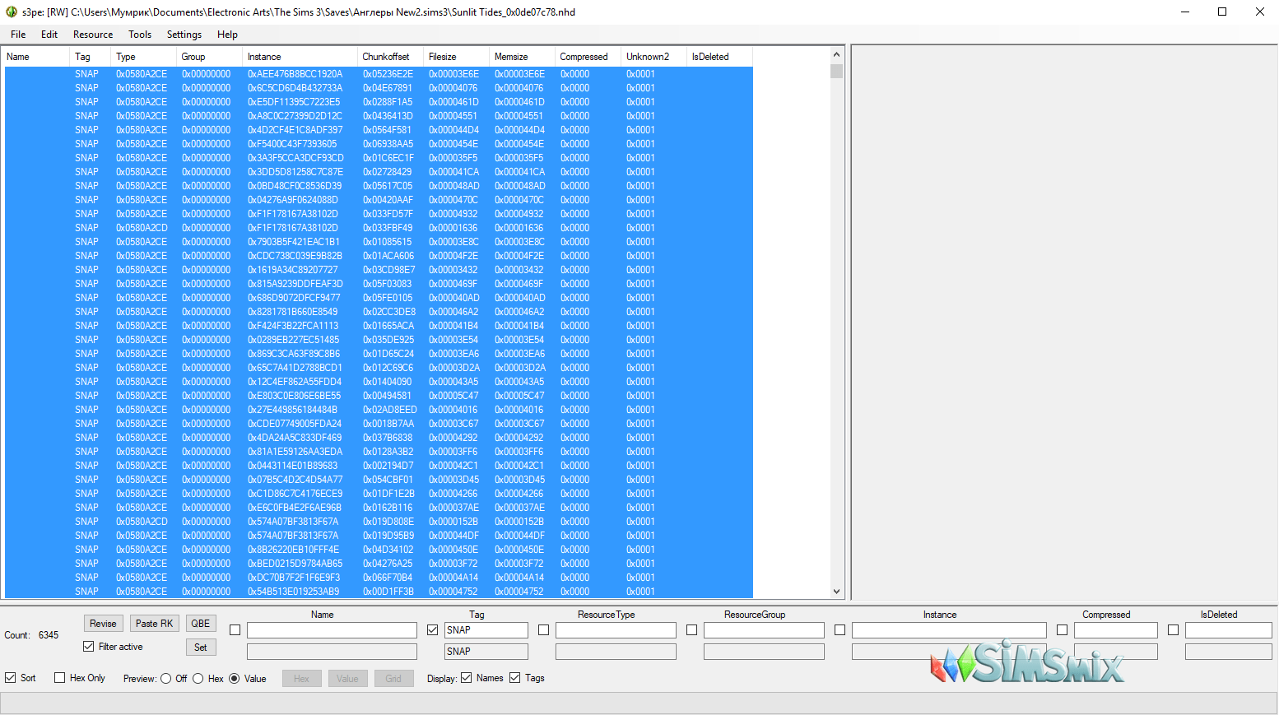Open the Resource menu

(93, 35)
